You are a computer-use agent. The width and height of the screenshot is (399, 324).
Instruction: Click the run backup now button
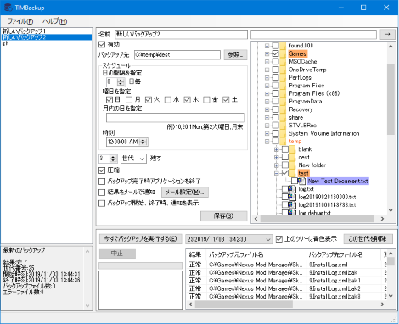140,239
